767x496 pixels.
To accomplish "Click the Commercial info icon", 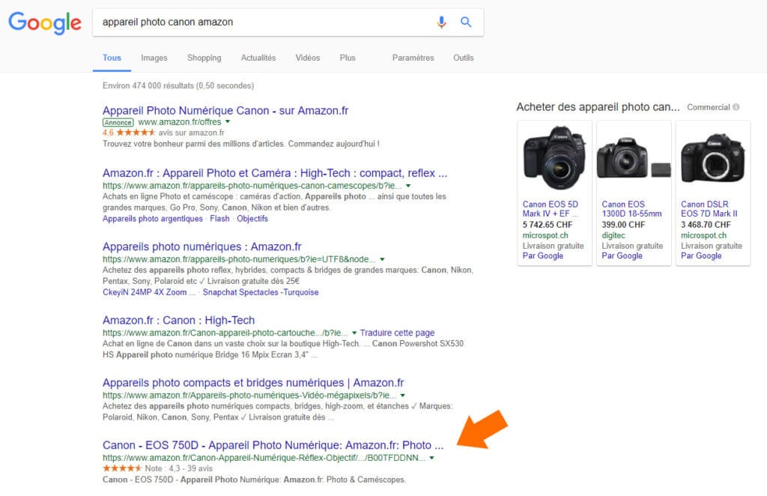I will [x=736, y=107].
